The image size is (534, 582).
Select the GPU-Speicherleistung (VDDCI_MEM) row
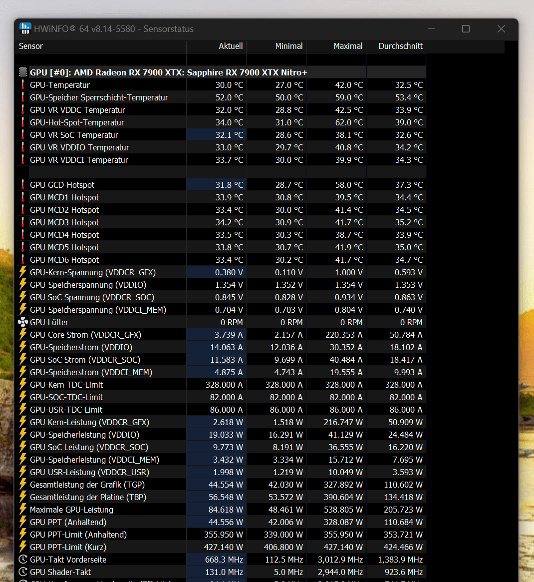point(221,460)
